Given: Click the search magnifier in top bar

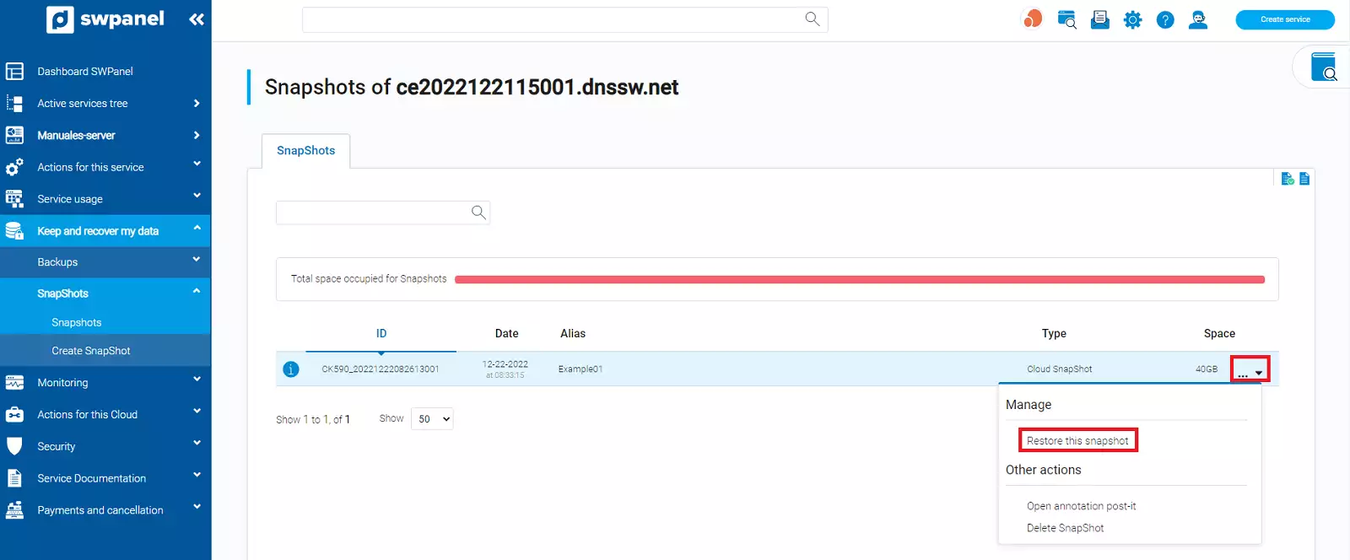Looking at the screenshot, I should 812,19.
